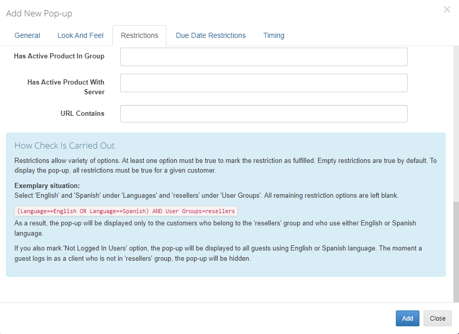
Task: Click the paragraph starting 'As a result'
Action: (x=215, y=228)
